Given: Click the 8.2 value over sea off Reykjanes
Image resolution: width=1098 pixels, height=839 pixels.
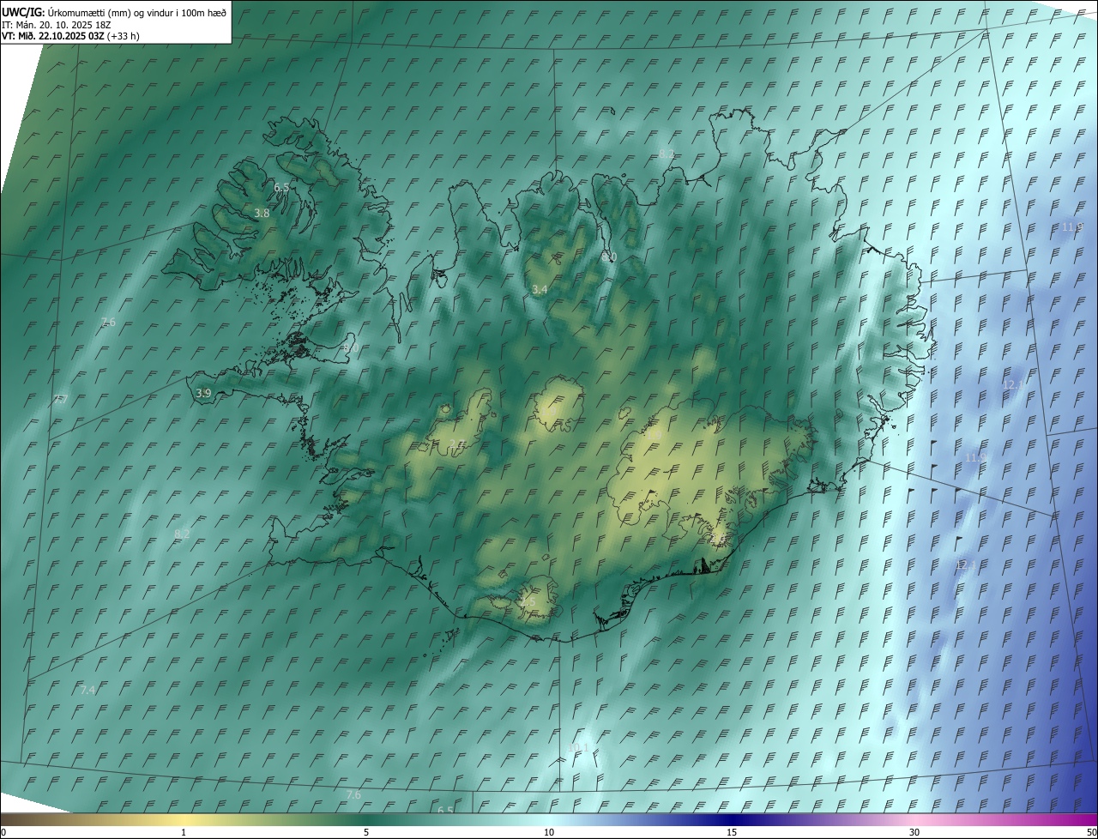Looking at the screenshot, I should [182, 534].
